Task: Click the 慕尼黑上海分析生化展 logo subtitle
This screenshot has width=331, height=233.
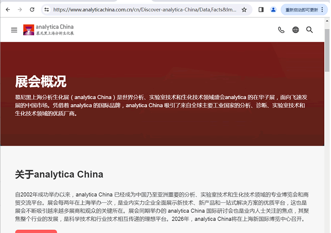Action: coord(55,33)
